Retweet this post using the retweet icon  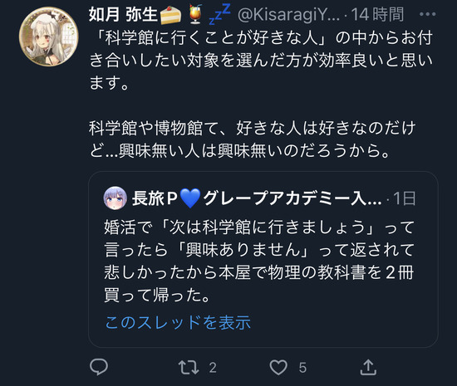189,368
